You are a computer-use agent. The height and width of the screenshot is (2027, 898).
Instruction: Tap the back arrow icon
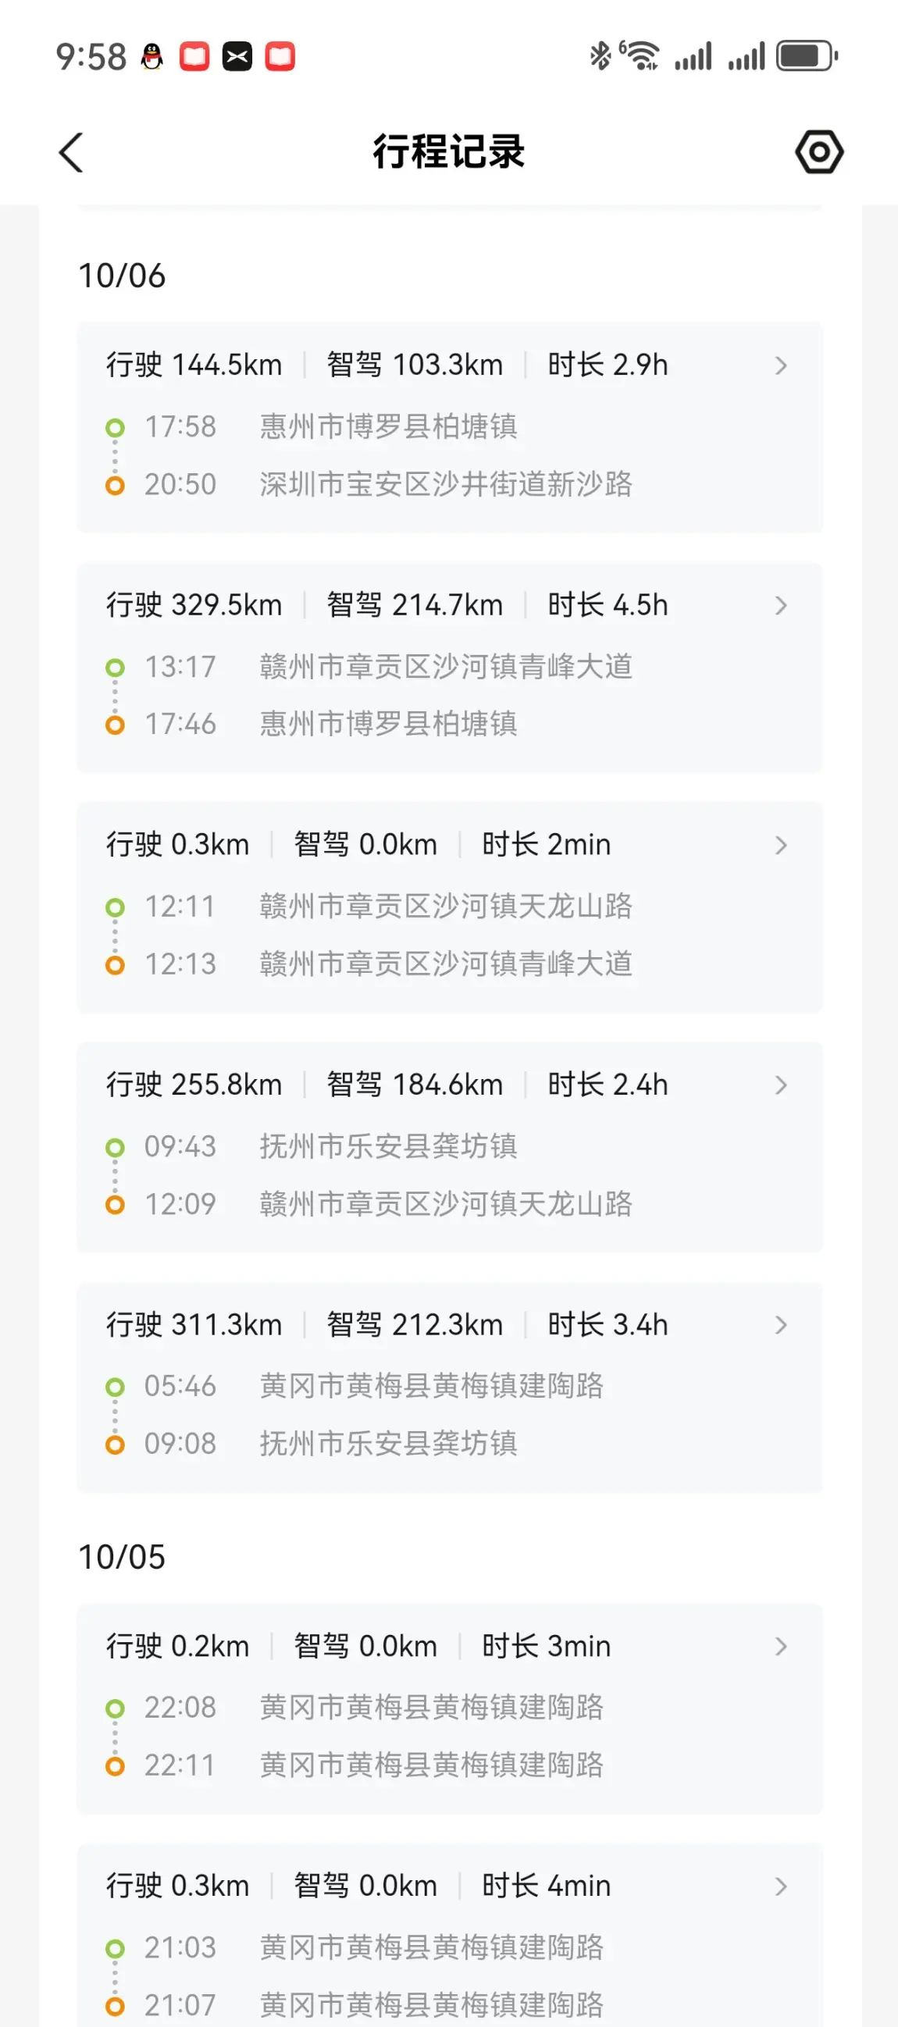click(x=71, y=151)
